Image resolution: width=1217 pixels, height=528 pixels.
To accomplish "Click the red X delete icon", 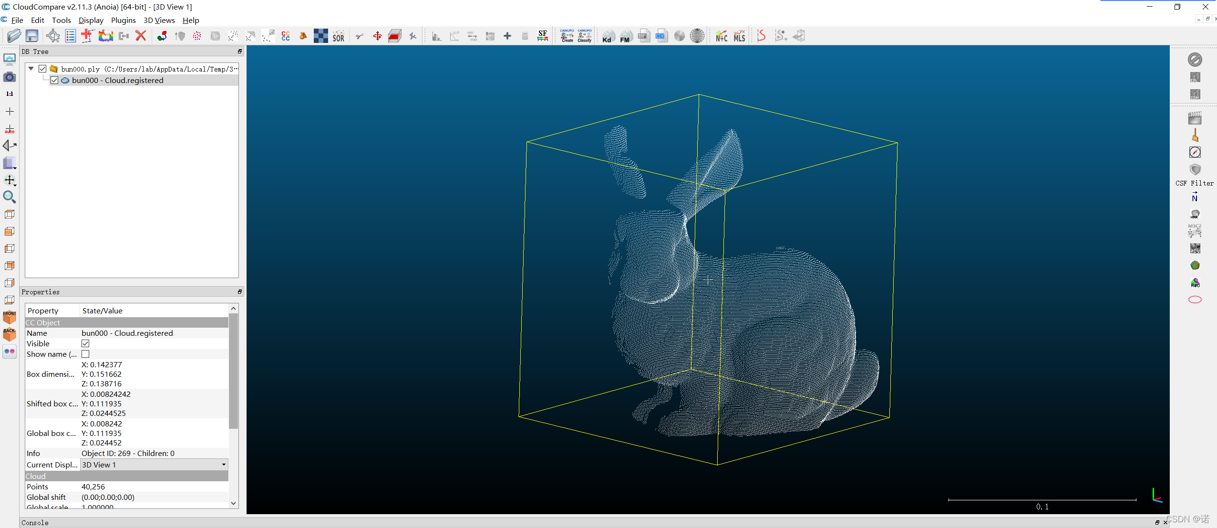I will point(141,36).
